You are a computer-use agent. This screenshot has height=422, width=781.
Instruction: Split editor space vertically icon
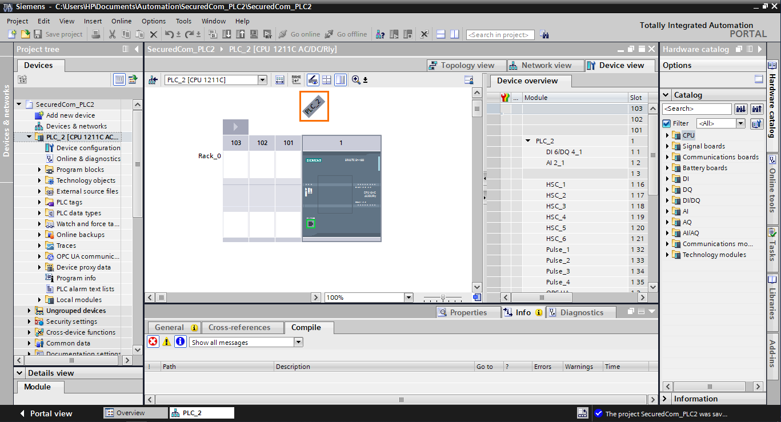pos(454,34)
